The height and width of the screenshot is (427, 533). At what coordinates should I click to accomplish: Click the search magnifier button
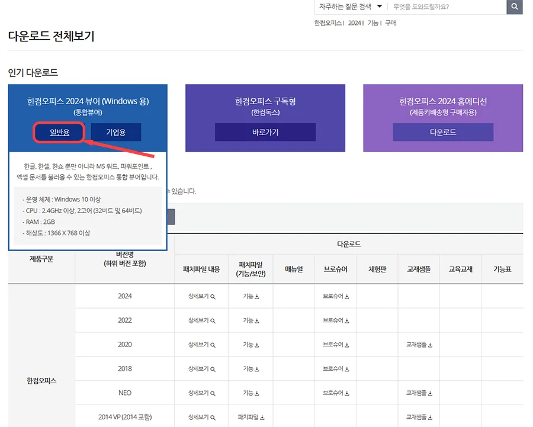(x=514, y=7)
